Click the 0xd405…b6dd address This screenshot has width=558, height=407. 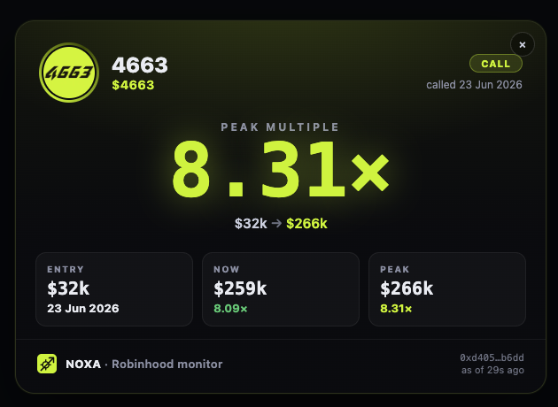coord(492,357)
